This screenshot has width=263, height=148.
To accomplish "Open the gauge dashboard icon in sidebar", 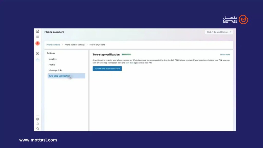I will pos(37,53).
